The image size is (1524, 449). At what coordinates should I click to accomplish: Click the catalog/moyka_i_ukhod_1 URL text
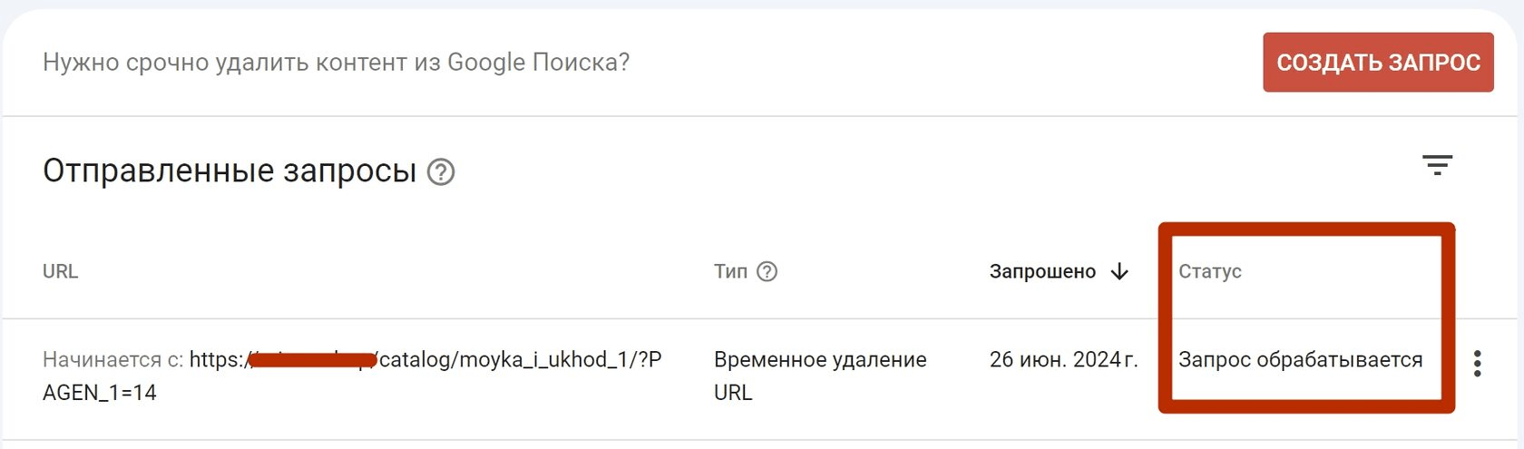tap(508, 360)
